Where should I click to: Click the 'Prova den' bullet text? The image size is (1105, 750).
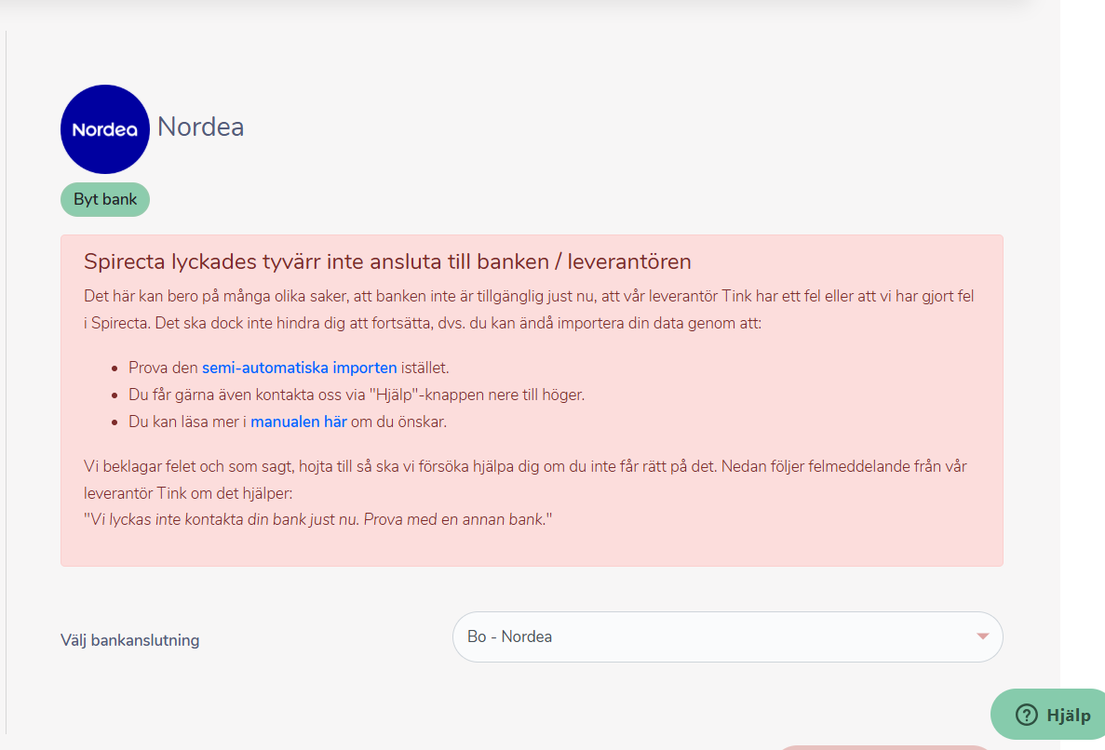point(164,368)
